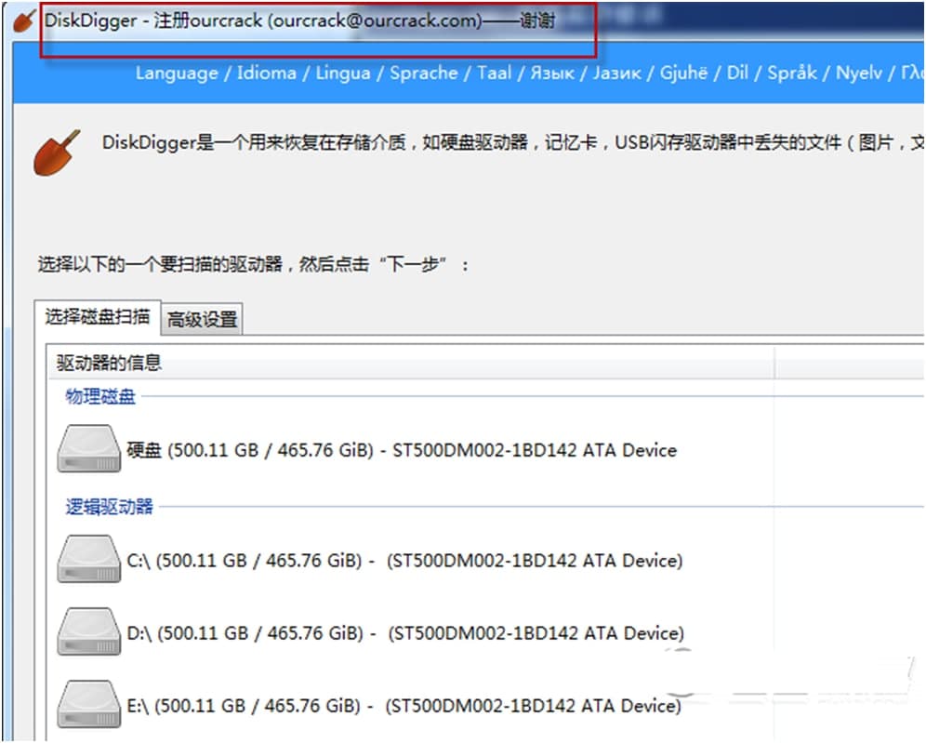This screenshot has height=743, width=926.
Task: Select the E:\ logical drive entry
Action: pos(400,705)
